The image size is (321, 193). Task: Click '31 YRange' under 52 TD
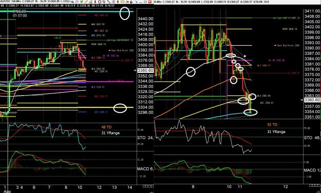(x=276, y=131)
